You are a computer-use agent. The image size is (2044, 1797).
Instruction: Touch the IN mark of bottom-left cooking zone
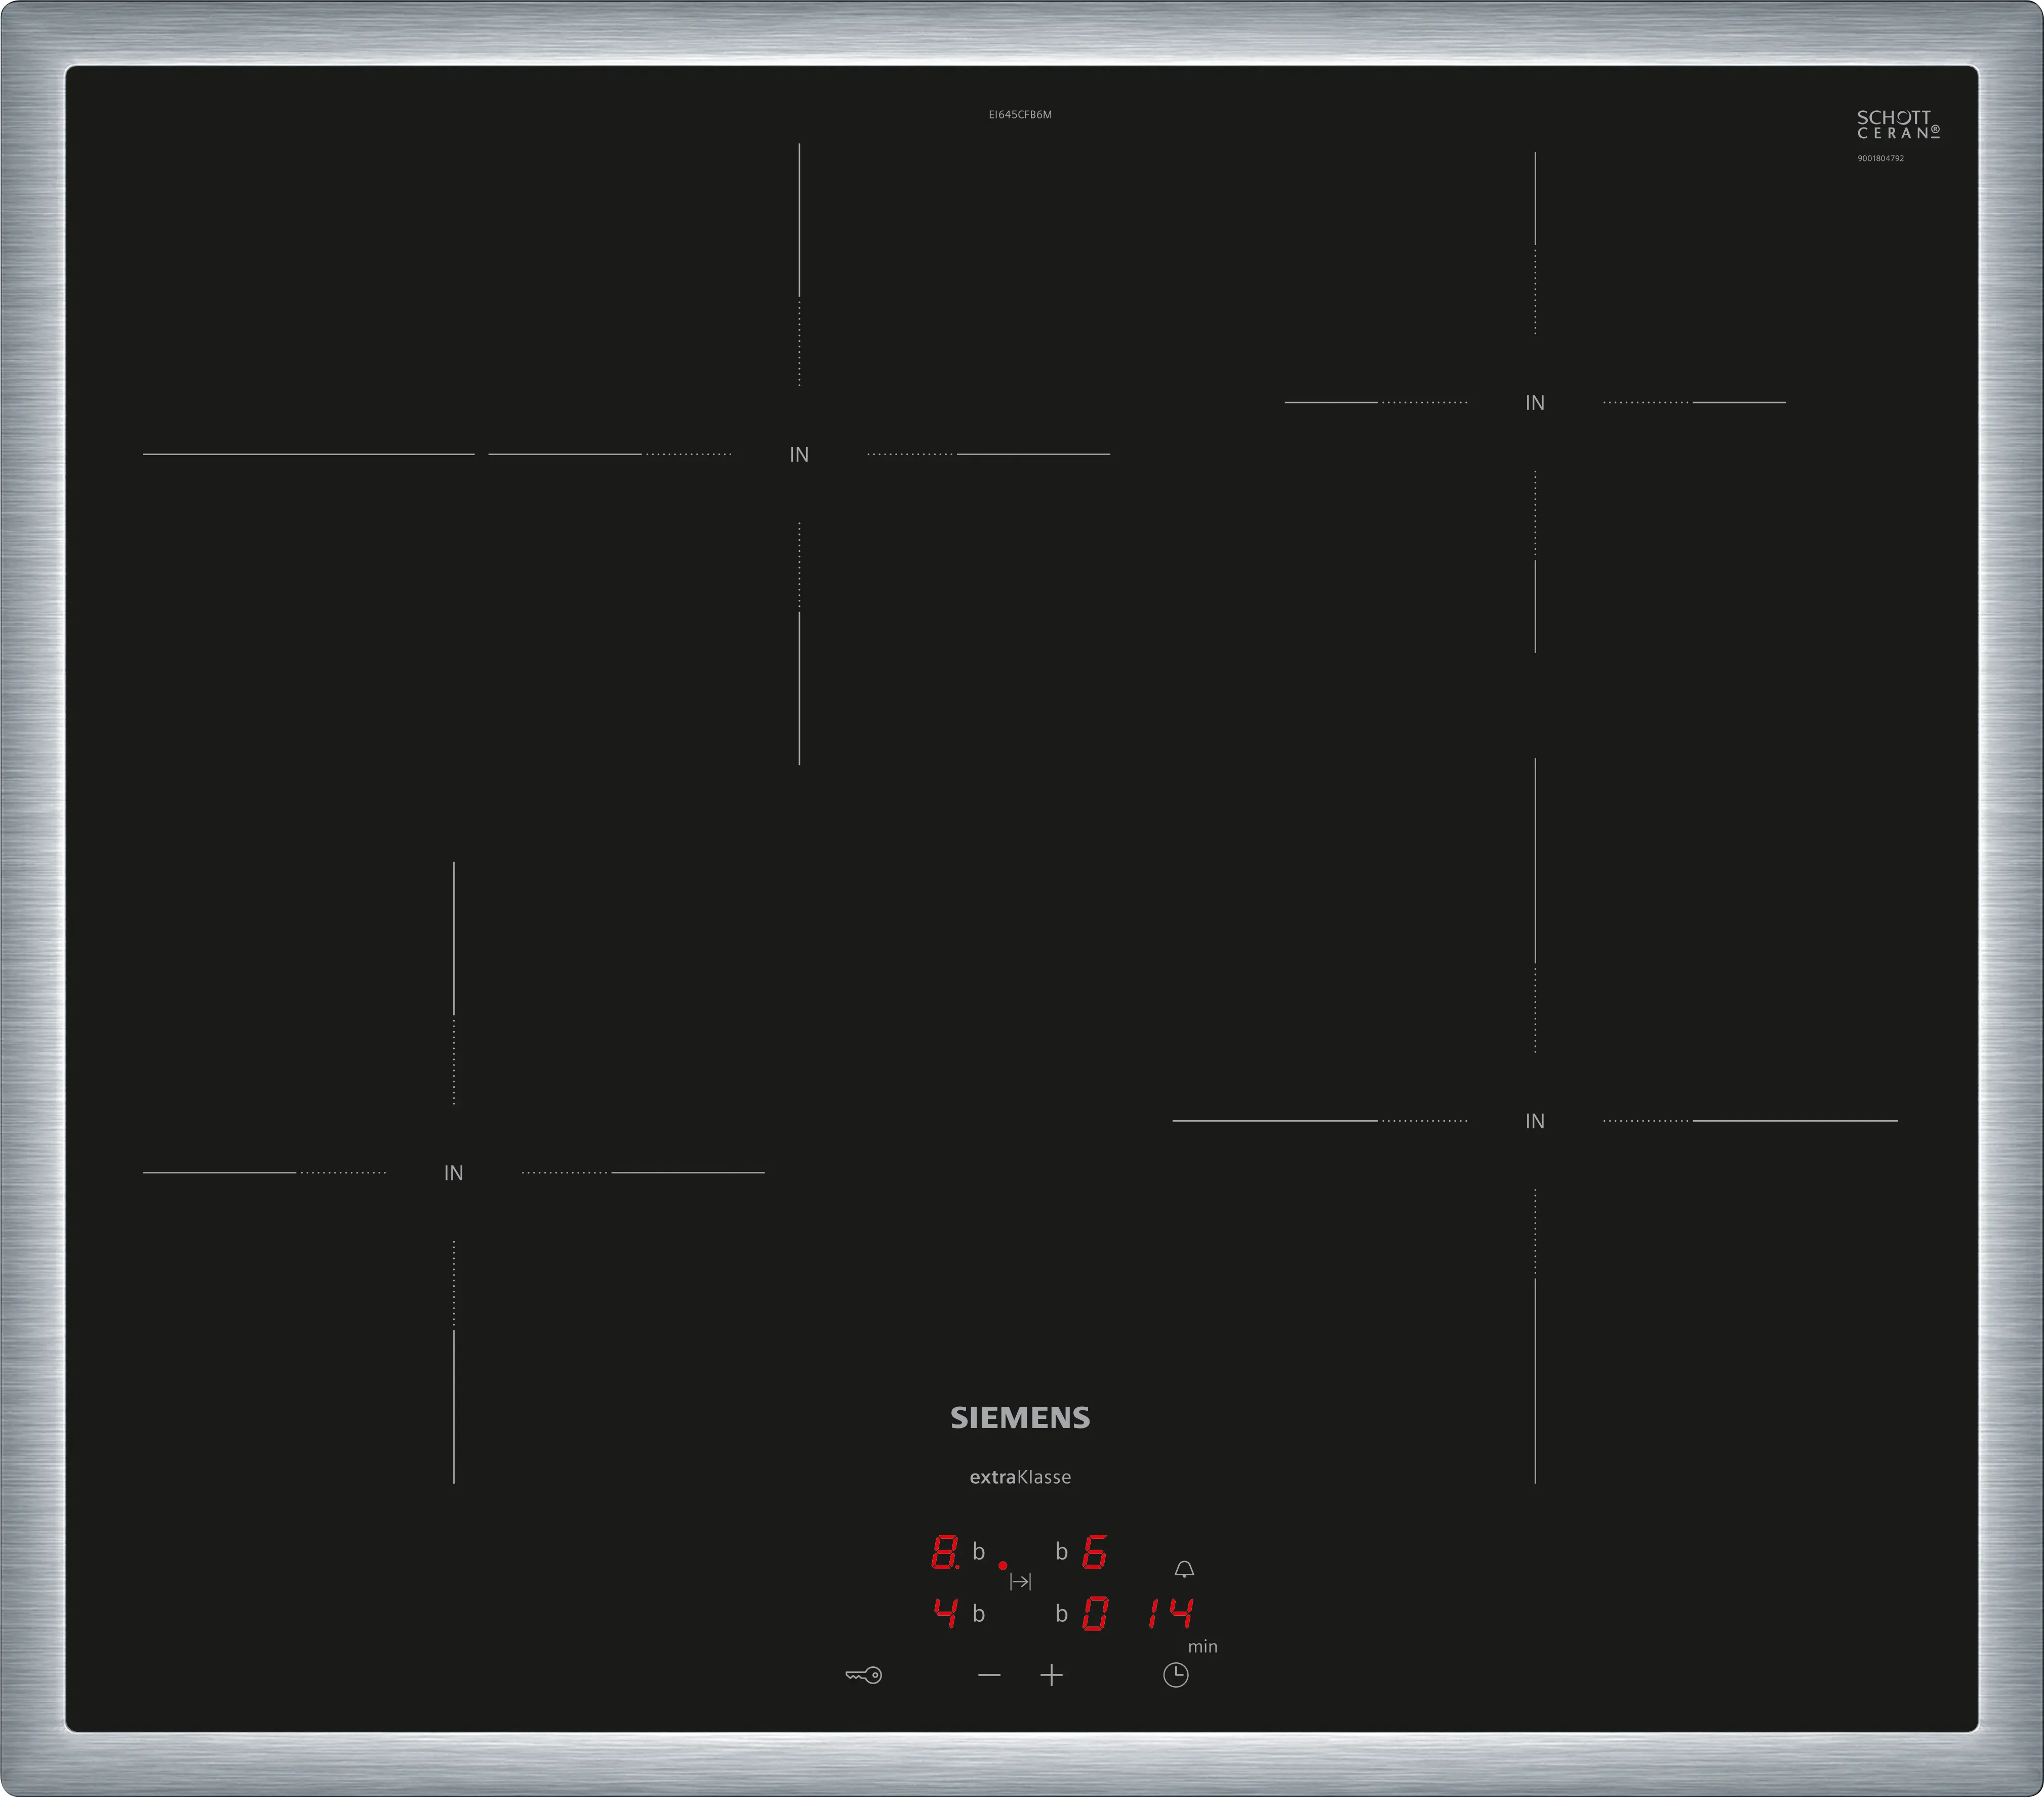click(453, 1173)
